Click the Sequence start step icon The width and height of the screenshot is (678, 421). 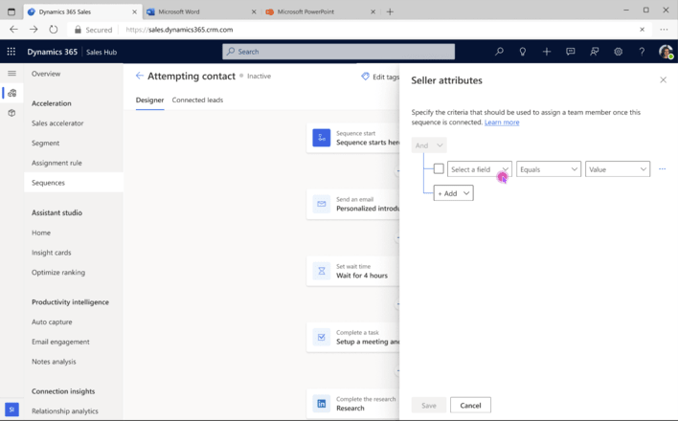tap(321, 138)
